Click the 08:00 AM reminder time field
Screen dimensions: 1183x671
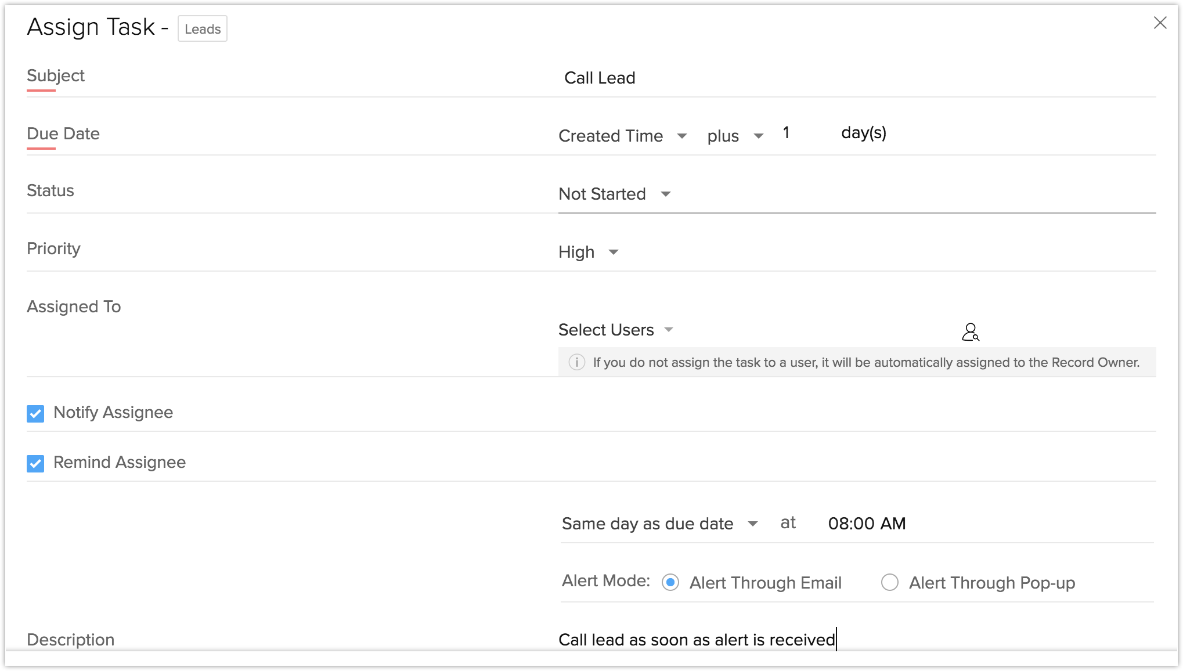[x=867, y=524]
